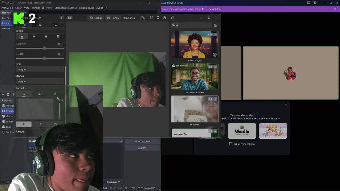This screenshot has height=191, width=340.
Task: Select the OFLINE scene in OBS
Action: pyautogui.click(x=6, y=29)
